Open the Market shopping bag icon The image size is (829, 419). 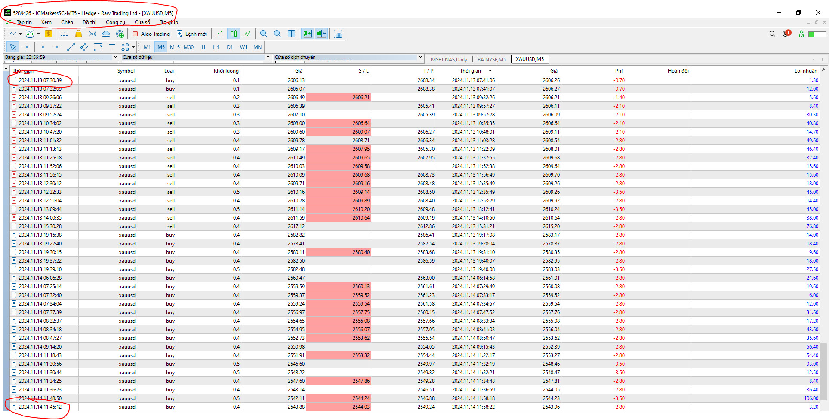click(78, 34)
